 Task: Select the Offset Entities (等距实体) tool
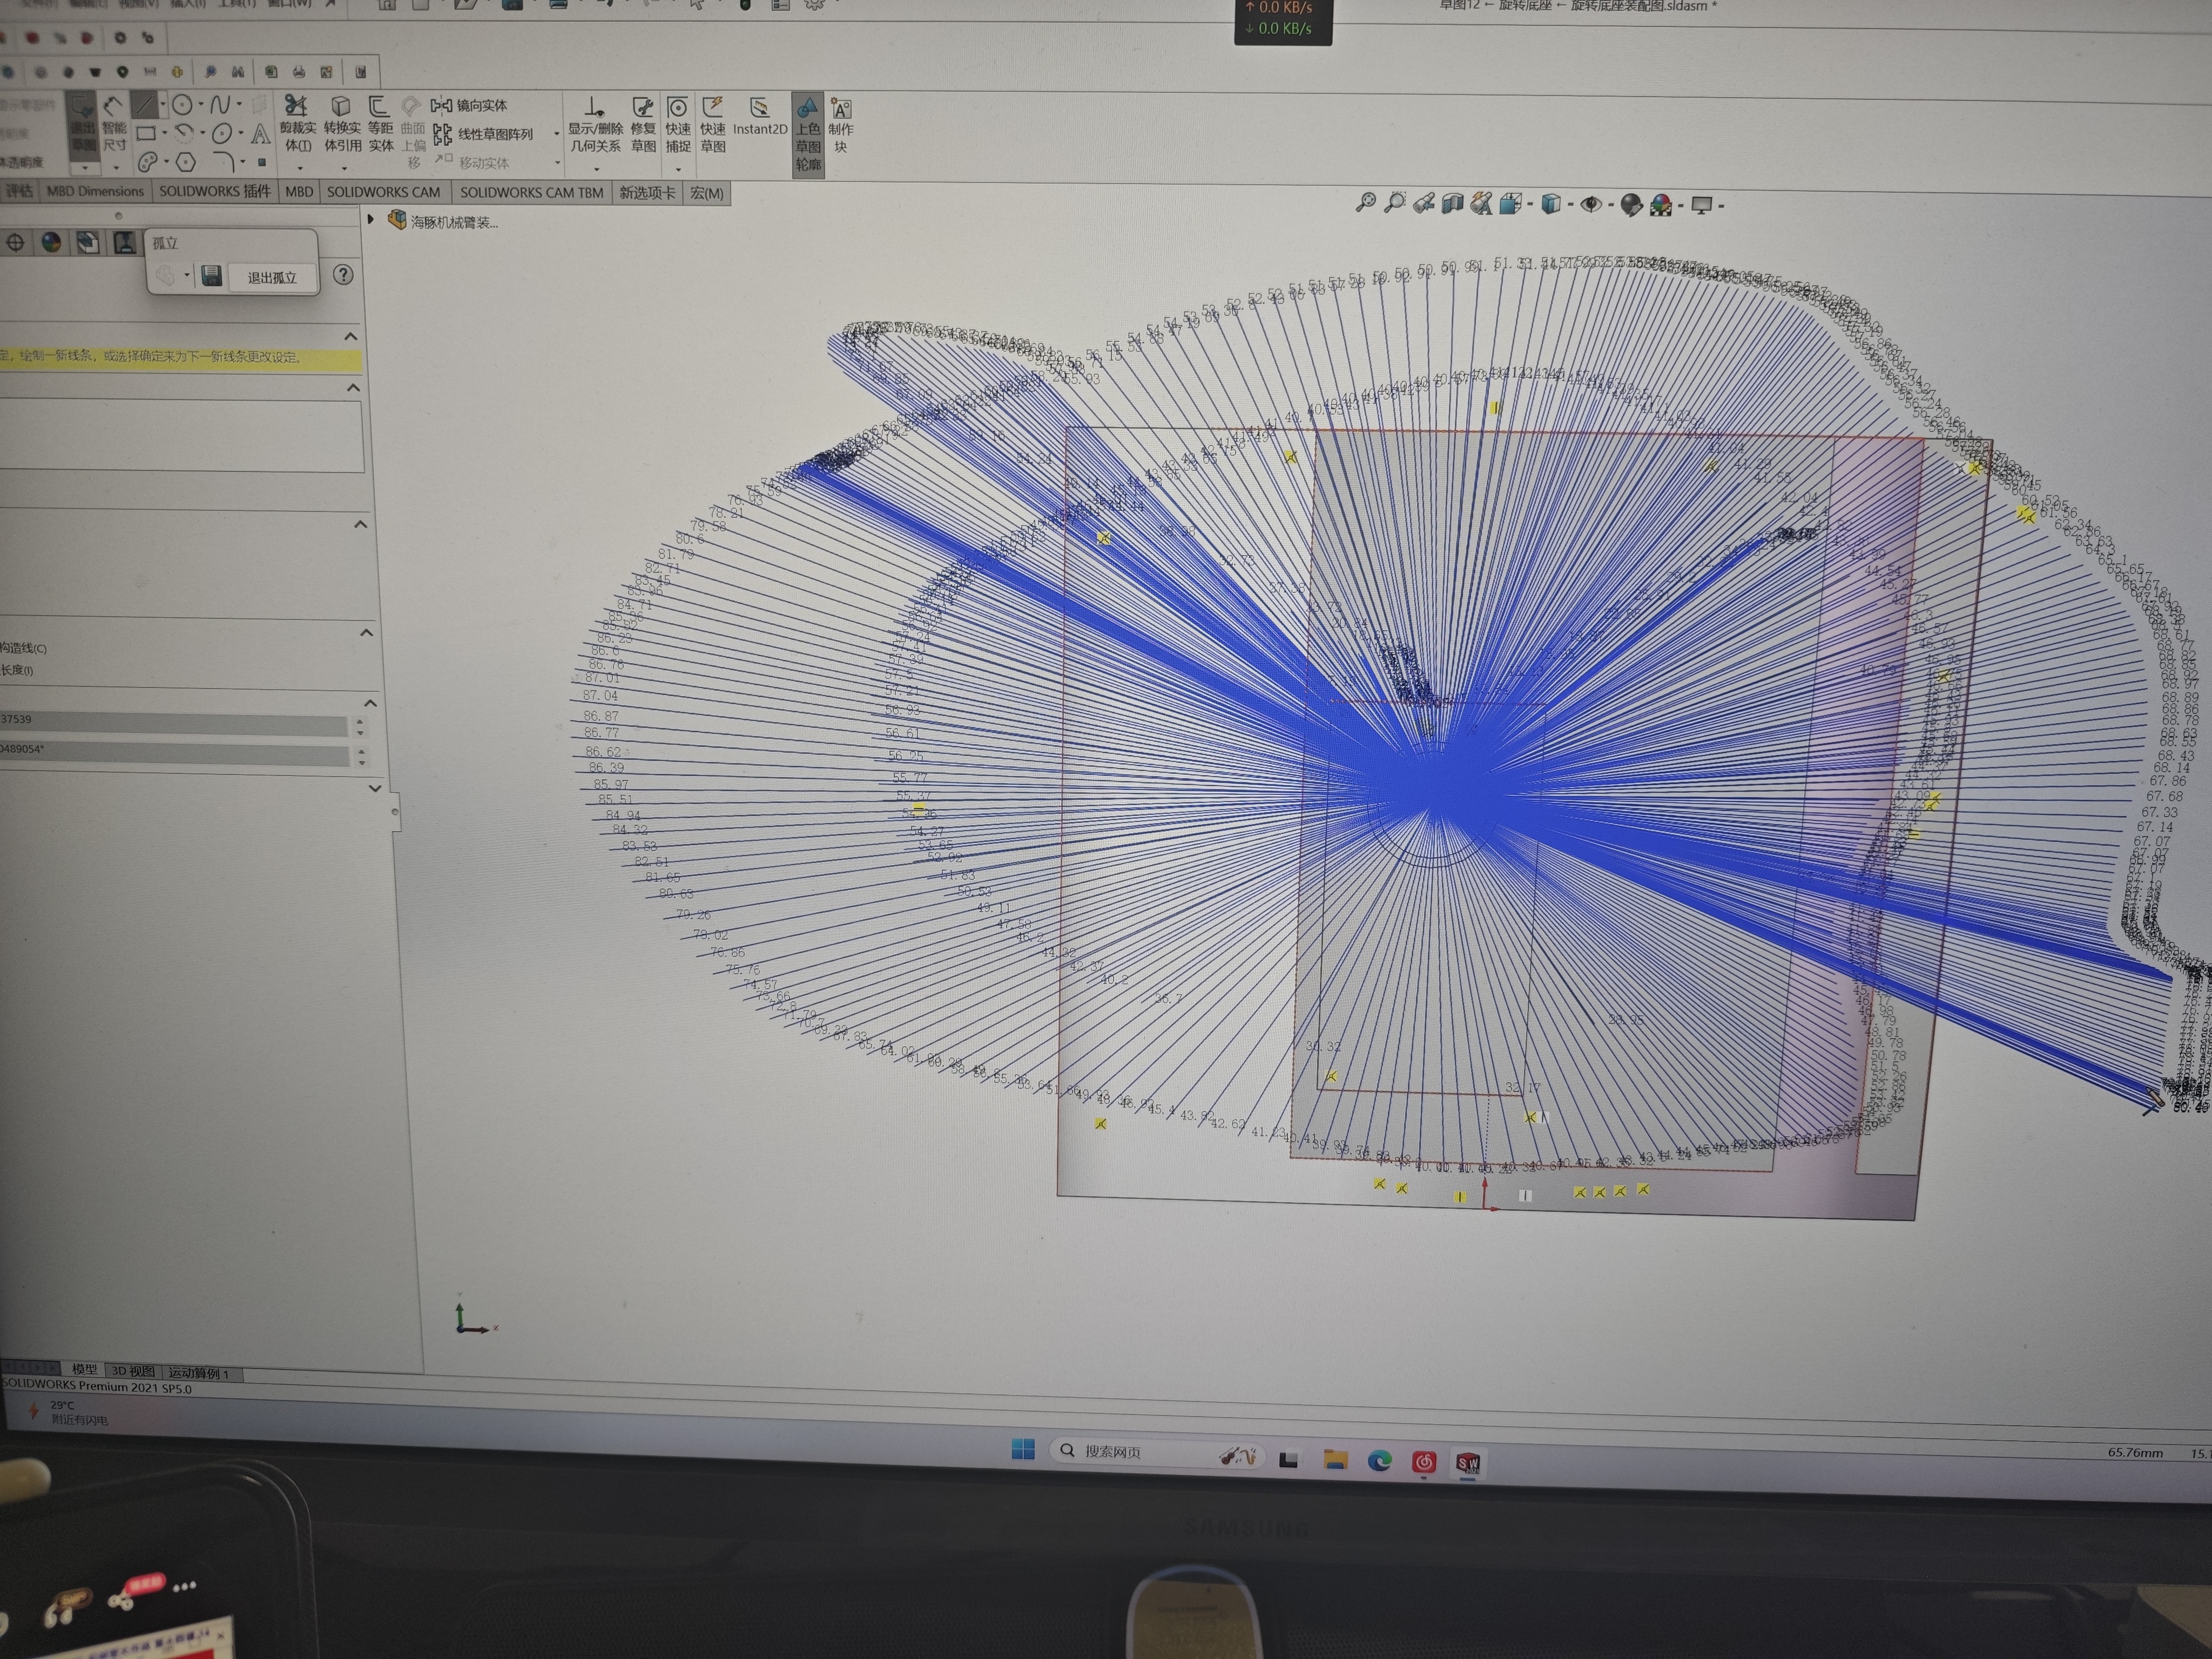coord(379,107)
